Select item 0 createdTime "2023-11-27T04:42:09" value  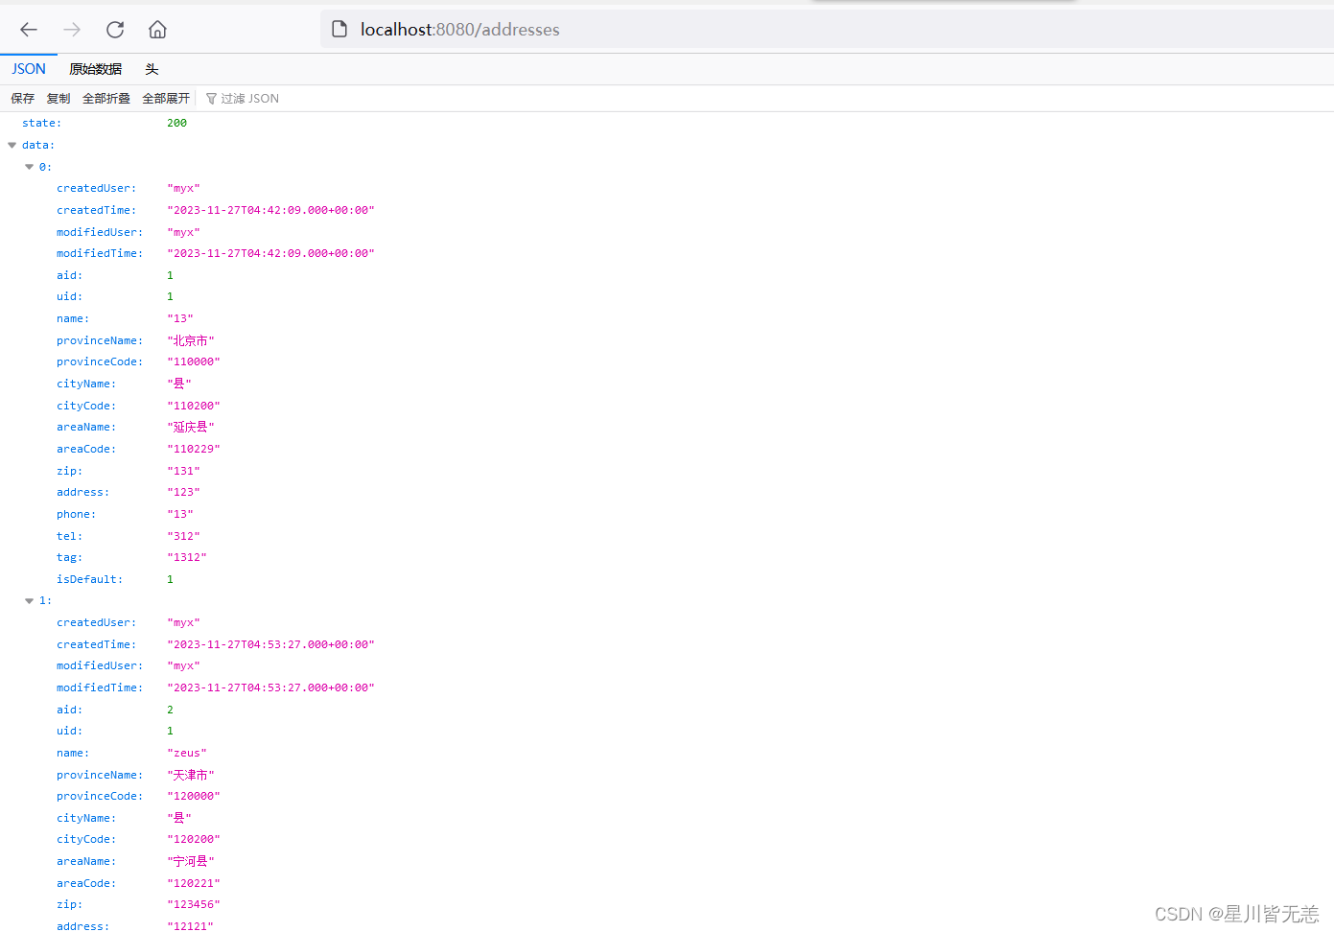click(270, 210)
